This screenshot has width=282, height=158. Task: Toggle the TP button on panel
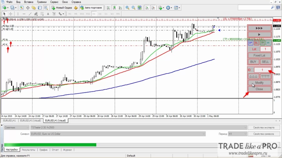[x=262, y=43]
